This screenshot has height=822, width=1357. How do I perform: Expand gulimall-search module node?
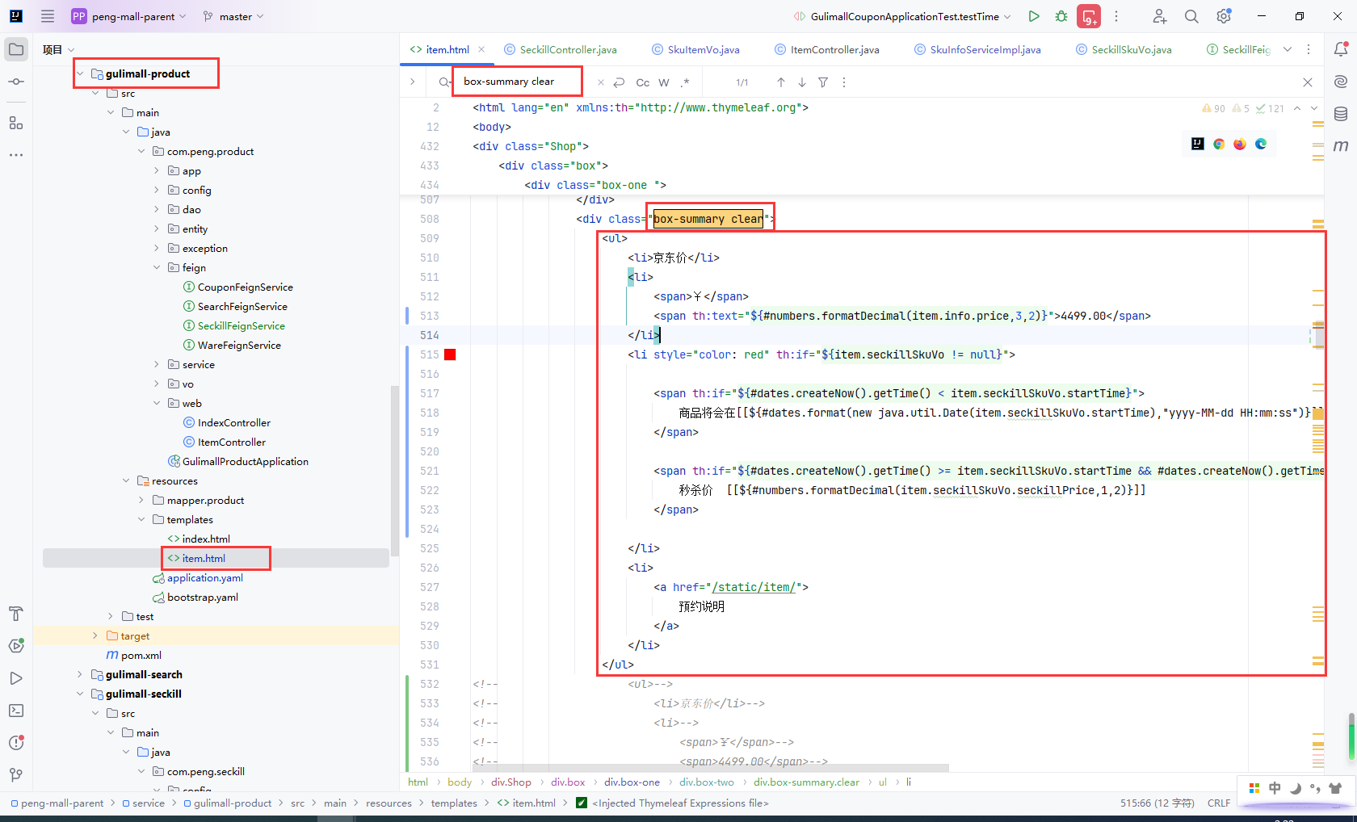coord(80,674)
